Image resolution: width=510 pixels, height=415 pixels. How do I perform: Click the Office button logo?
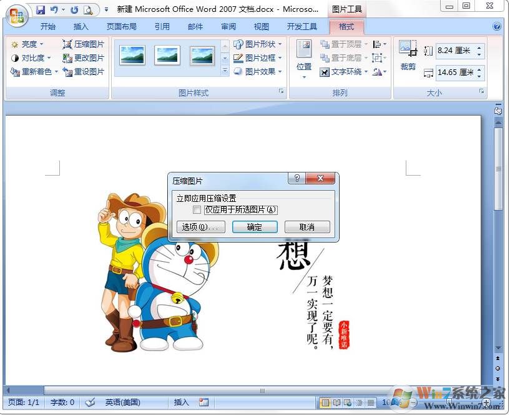coord(17,15)
